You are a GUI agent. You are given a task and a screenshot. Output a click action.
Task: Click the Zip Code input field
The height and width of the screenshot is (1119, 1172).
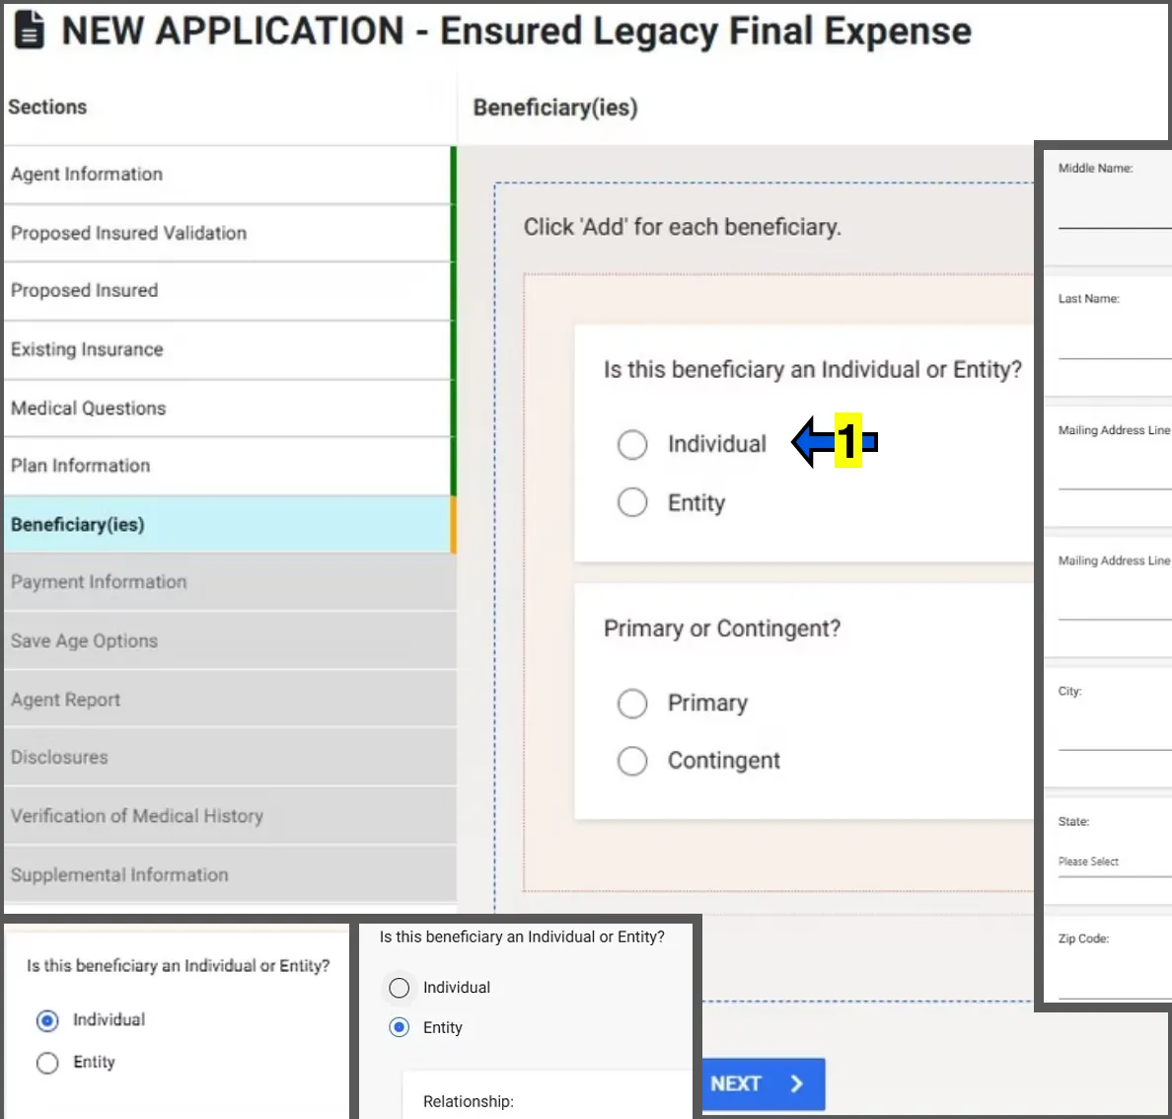1114,979
